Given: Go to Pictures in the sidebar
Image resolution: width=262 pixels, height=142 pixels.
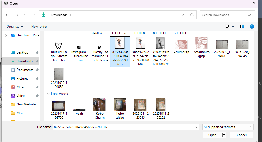Looking at the screenshot, I should 22,78.
